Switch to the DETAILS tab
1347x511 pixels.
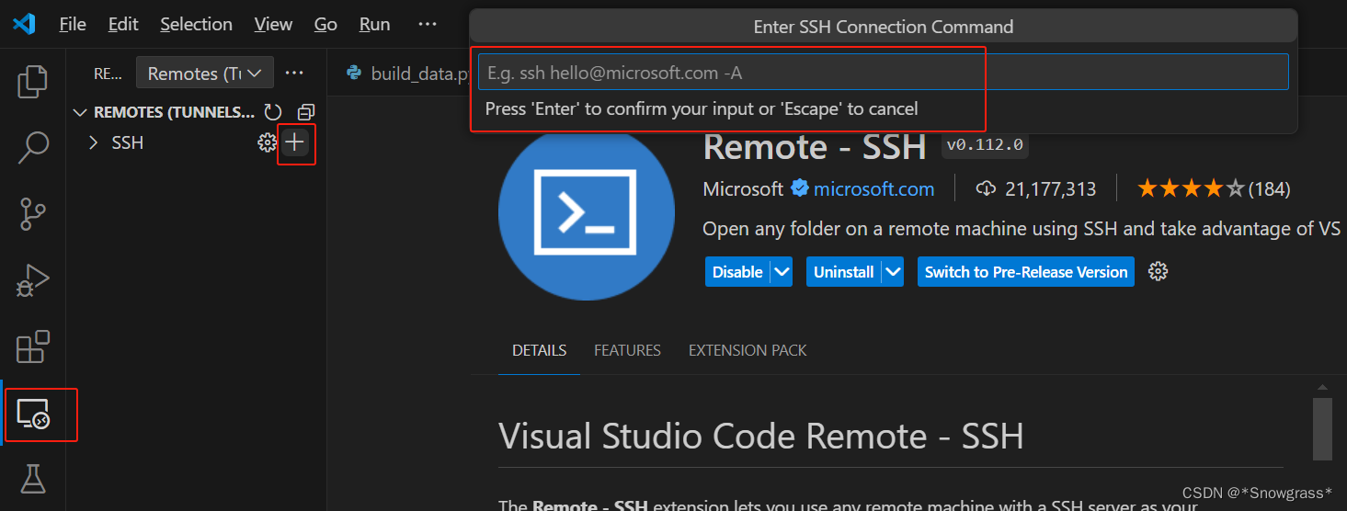[x=540, y=350]
